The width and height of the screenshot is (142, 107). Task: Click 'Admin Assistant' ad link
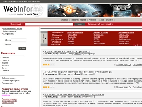pos(99,43)
